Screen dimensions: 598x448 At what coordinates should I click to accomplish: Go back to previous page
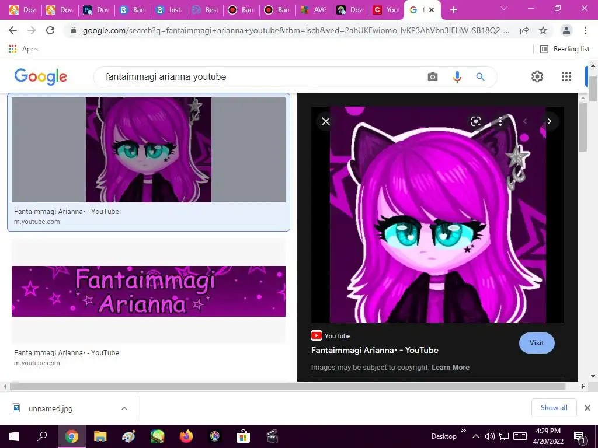coord(13,30)
